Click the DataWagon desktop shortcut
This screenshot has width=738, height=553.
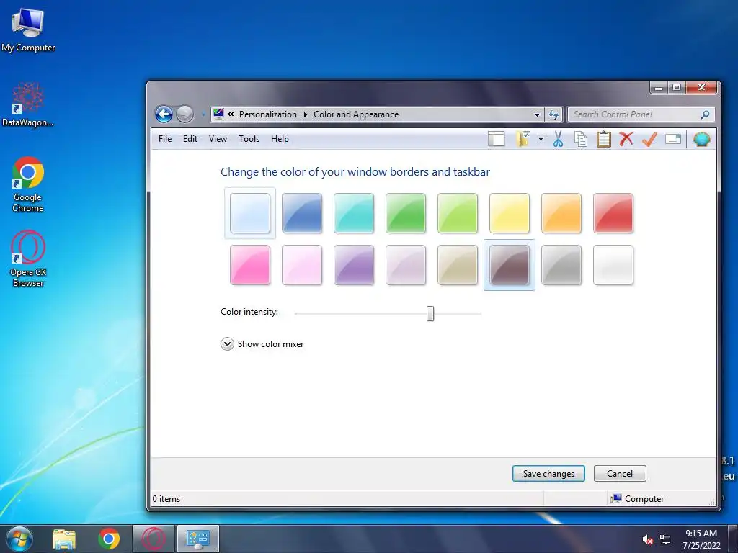click(28, 104)
